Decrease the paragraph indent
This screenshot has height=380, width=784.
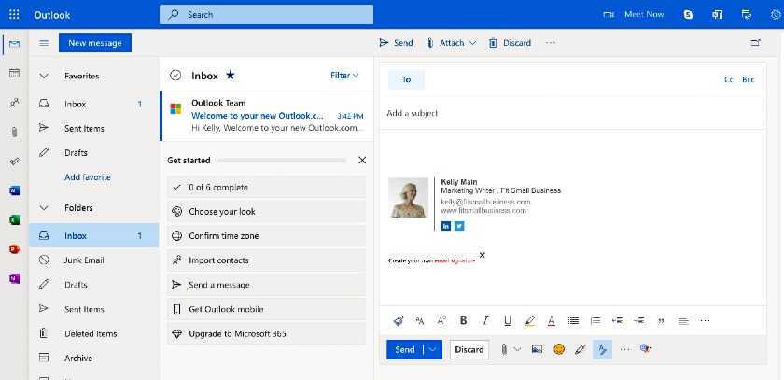click(x=617, y=320)
